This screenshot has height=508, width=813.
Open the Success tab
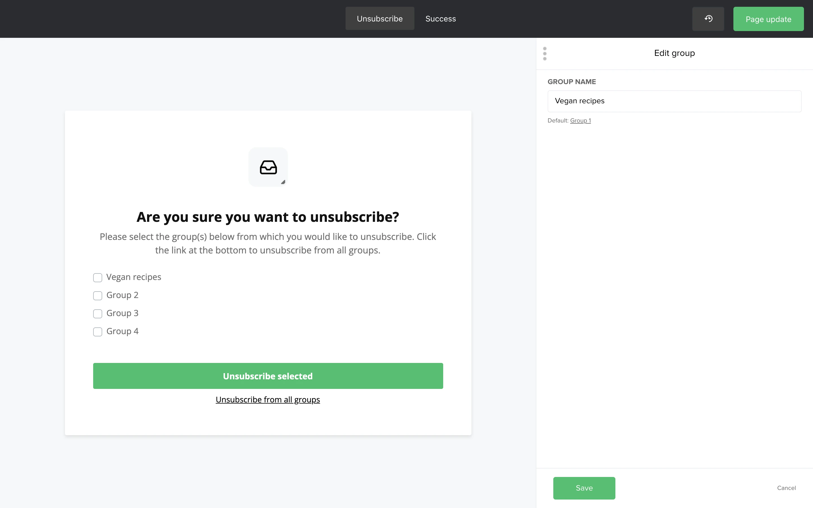click(x=440, y=19)
